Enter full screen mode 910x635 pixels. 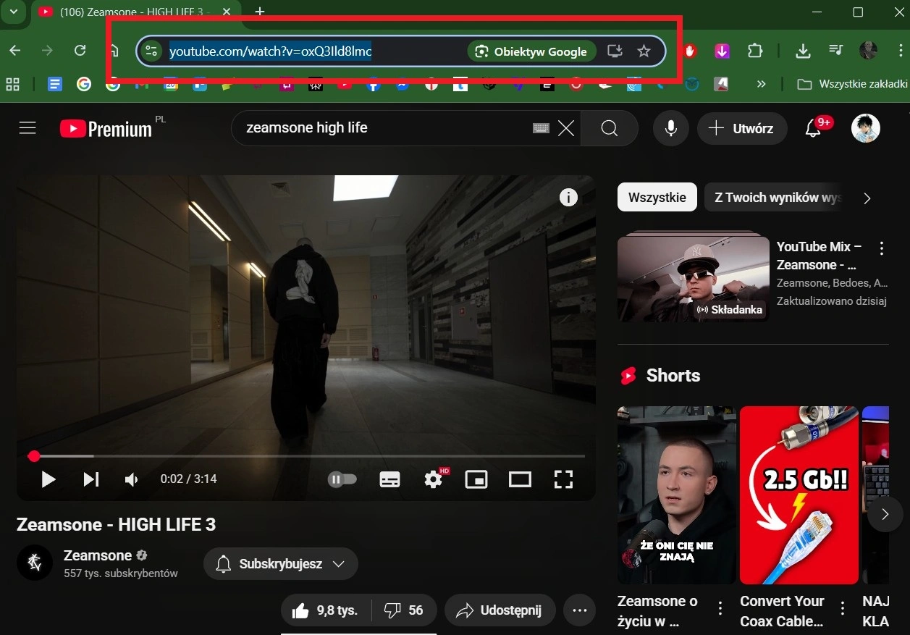[x=563, y=479]
